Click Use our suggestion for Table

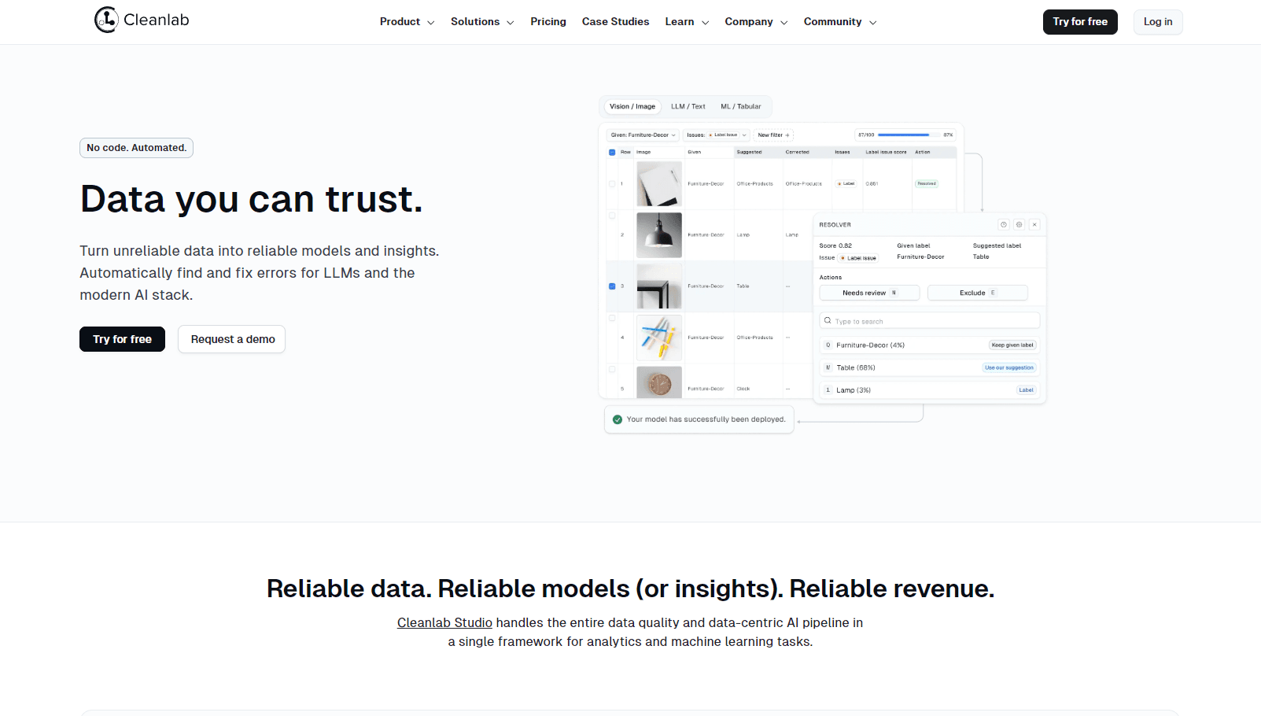(1009, 367)
